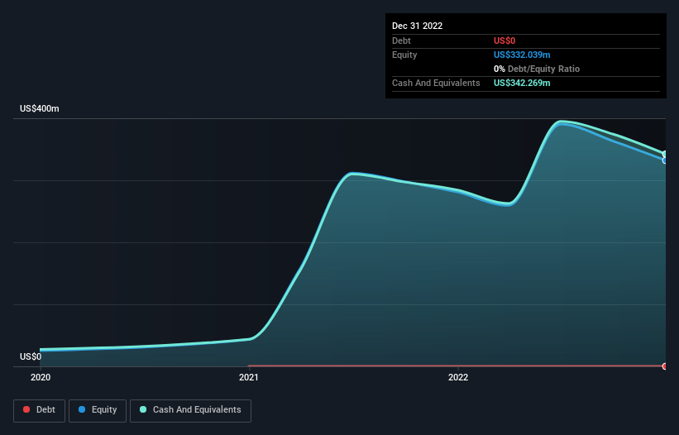Click the teal Cash And Equivalents legend dot
The image size is (679, 435).
point(143,409)
